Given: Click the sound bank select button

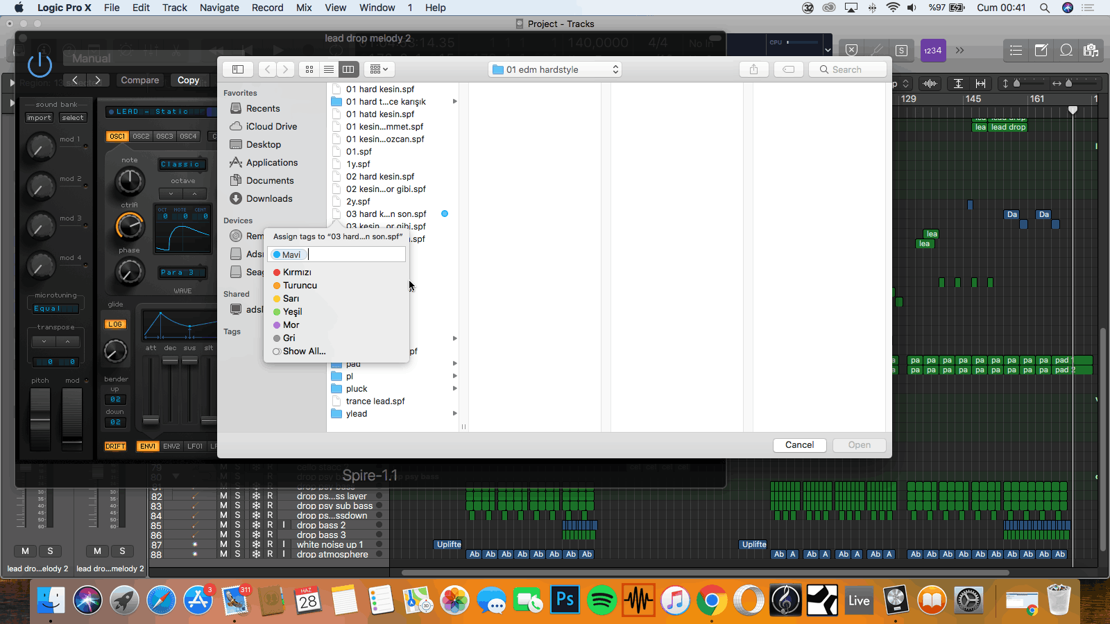Looking at the screenshot, I should [72, 118].
